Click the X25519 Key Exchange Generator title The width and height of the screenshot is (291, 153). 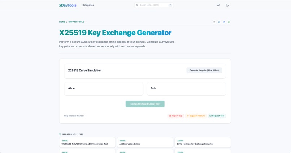(x=115, y=33)
